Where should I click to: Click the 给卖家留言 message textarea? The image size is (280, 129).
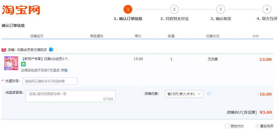pos(71,96)
